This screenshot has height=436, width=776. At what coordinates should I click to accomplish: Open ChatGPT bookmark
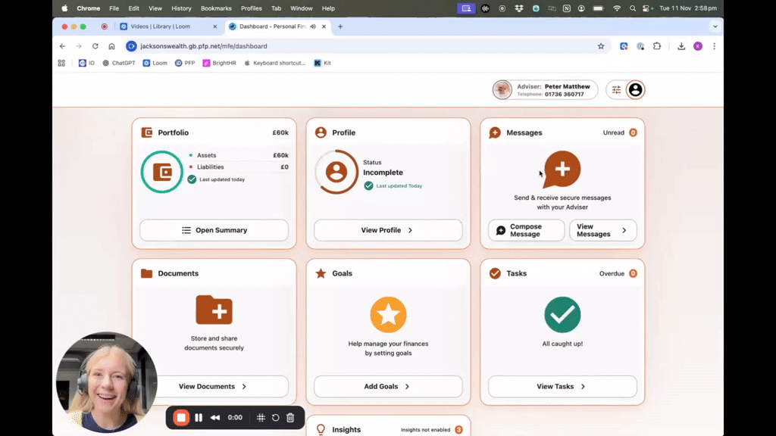tap(118, 64)
